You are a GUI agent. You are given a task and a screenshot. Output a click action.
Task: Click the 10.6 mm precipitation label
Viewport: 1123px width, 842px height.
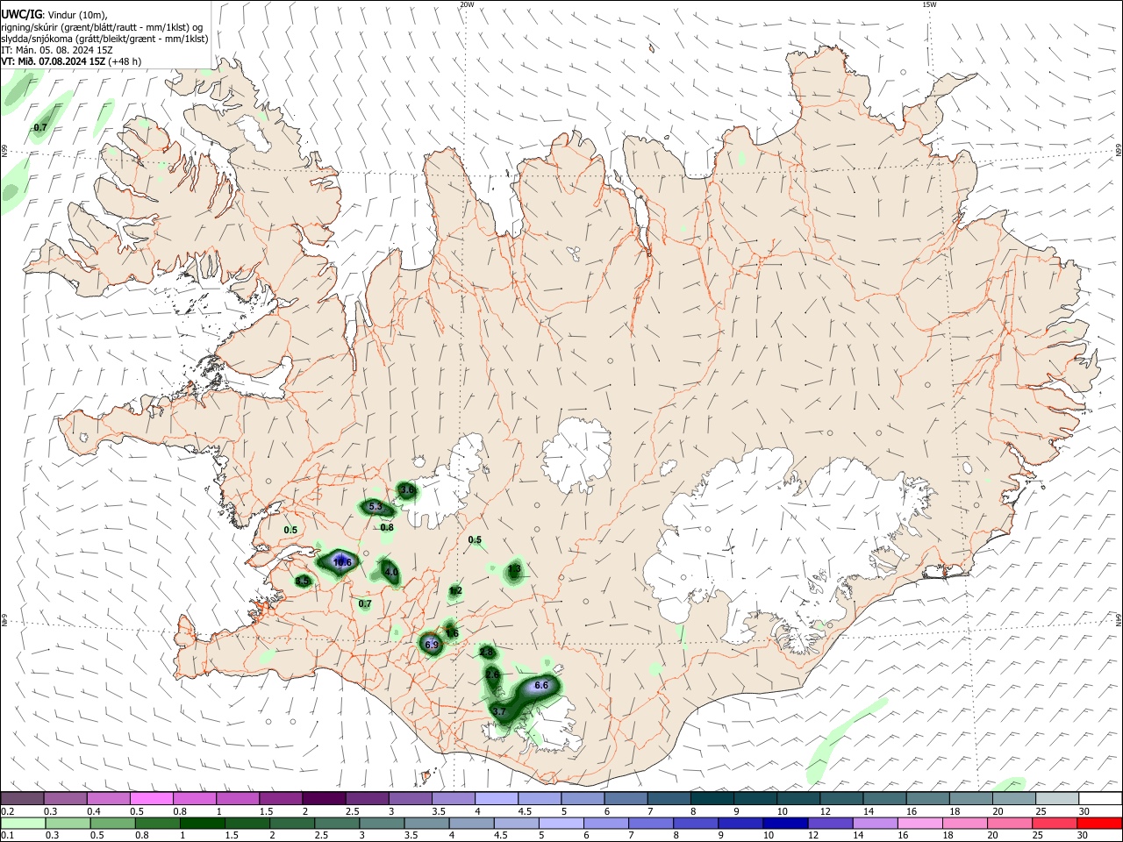point(341,562)
